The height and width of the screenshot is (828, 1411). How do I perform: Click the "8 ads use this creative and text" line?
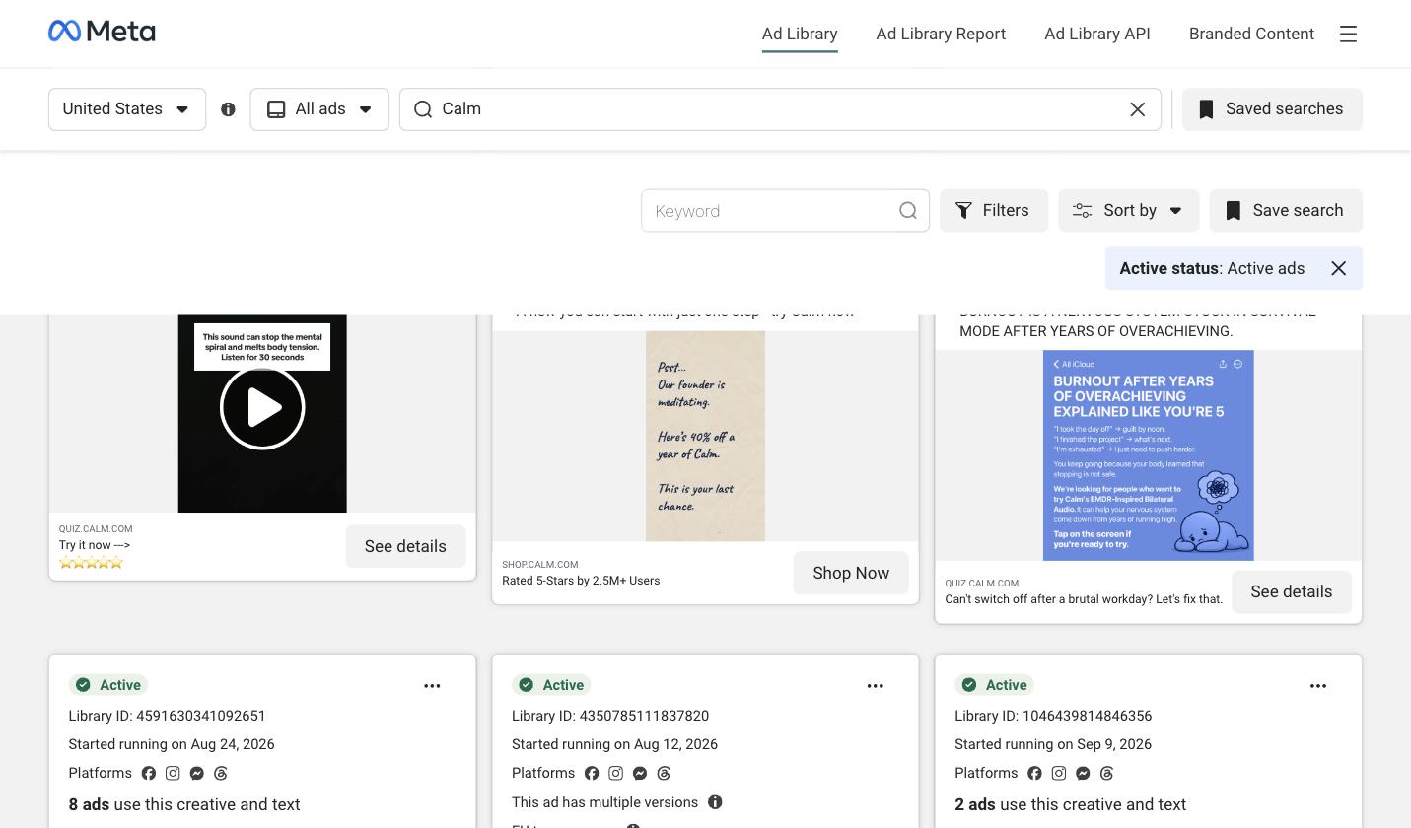click(184, 804)
